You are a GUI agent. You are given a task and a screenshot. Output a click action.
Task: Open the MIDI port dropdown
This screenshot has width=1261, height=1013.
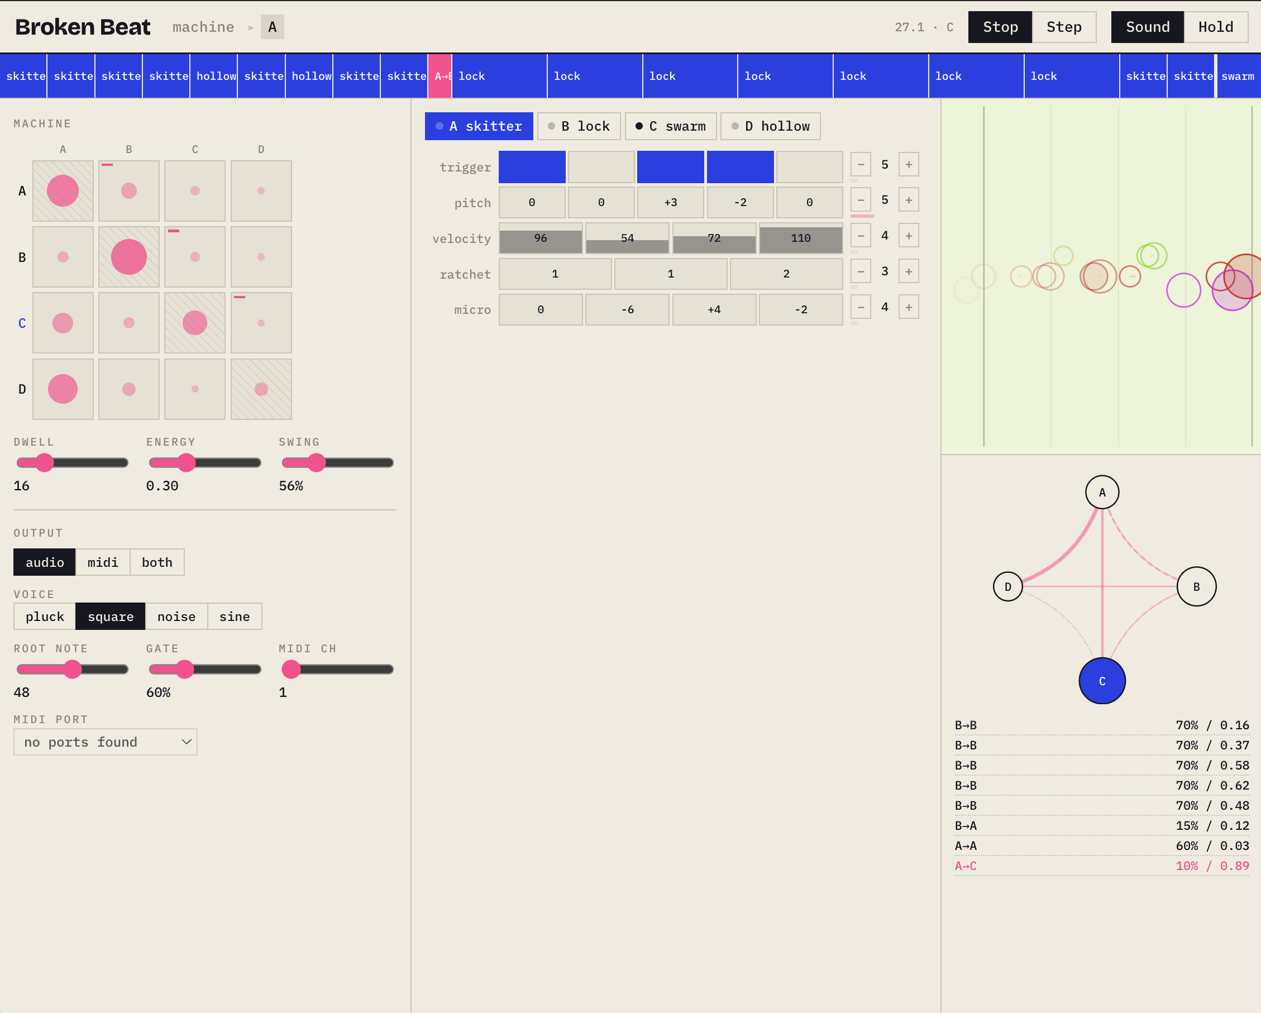click(x=106, y=742)
